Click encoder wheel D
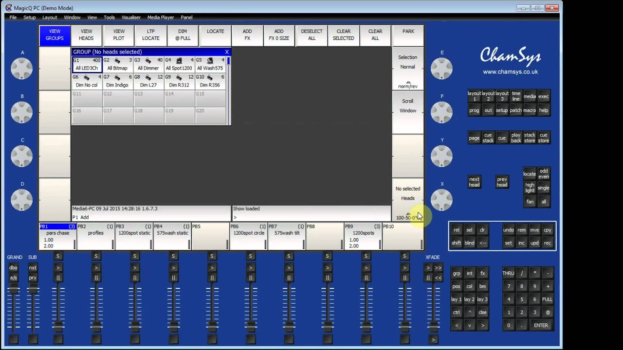This screenshot has height=350, width=623. tap(22, 199)
